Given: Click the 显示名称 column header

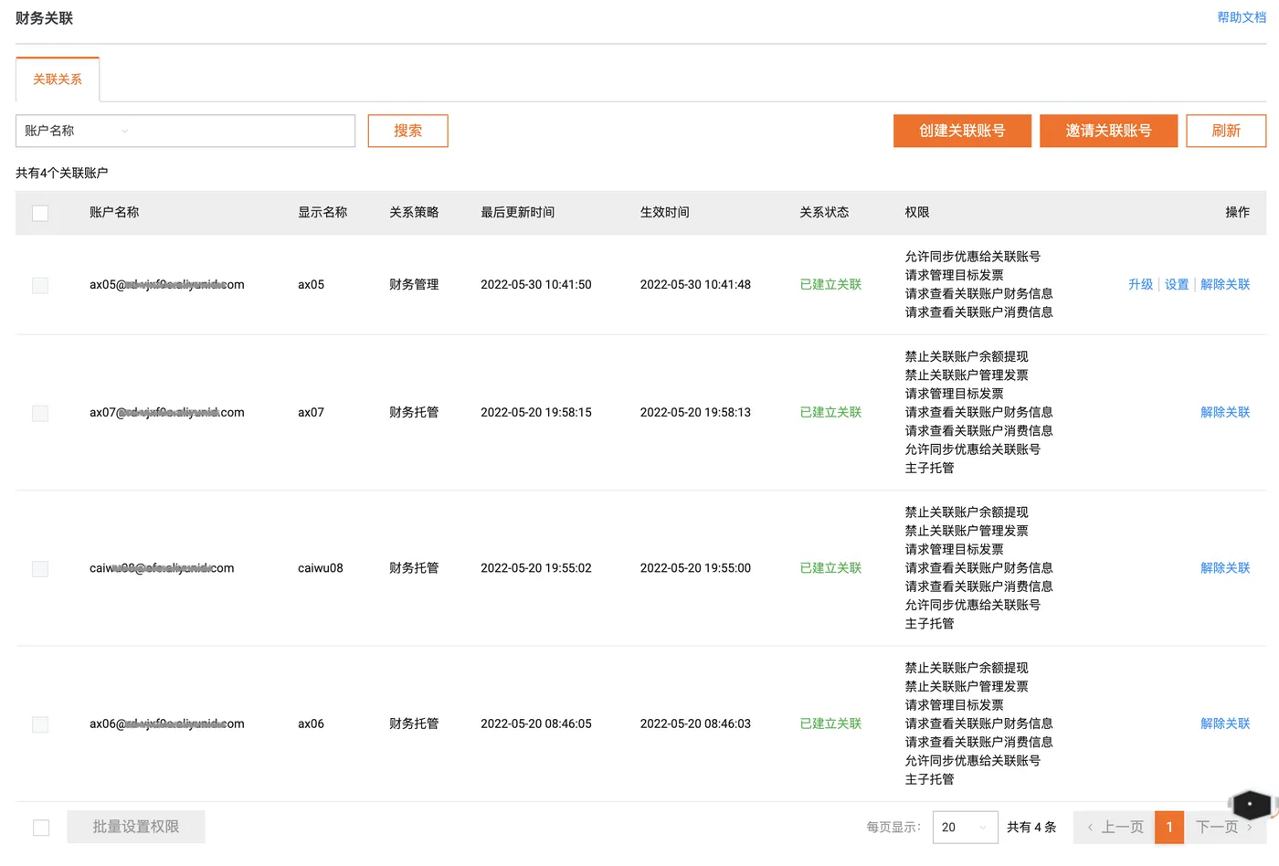Looking at the screenshot, I should pyautogui.click(x=322, y=212).
